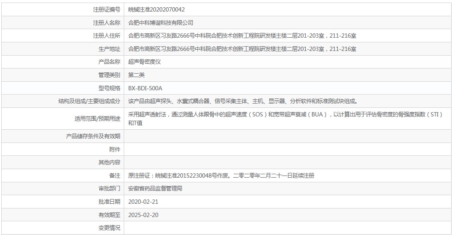
Task: Select the 生产地址 address value
Action: tap(242, 49)
